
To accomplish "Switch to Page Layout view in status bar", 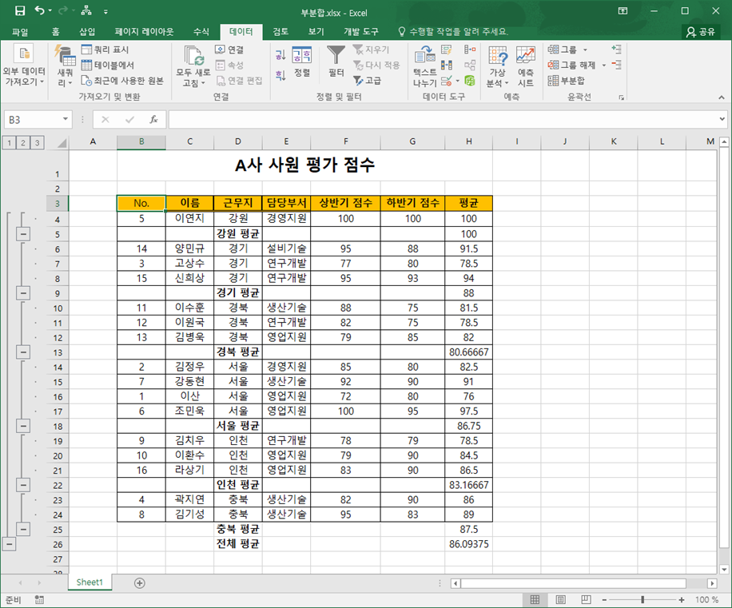I will pyautogui.click(x=561, y=599).
